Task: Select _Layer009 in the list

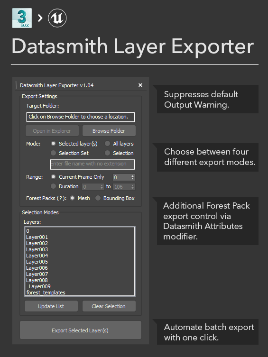Action: pyautogui.click(x=80, y=286)
